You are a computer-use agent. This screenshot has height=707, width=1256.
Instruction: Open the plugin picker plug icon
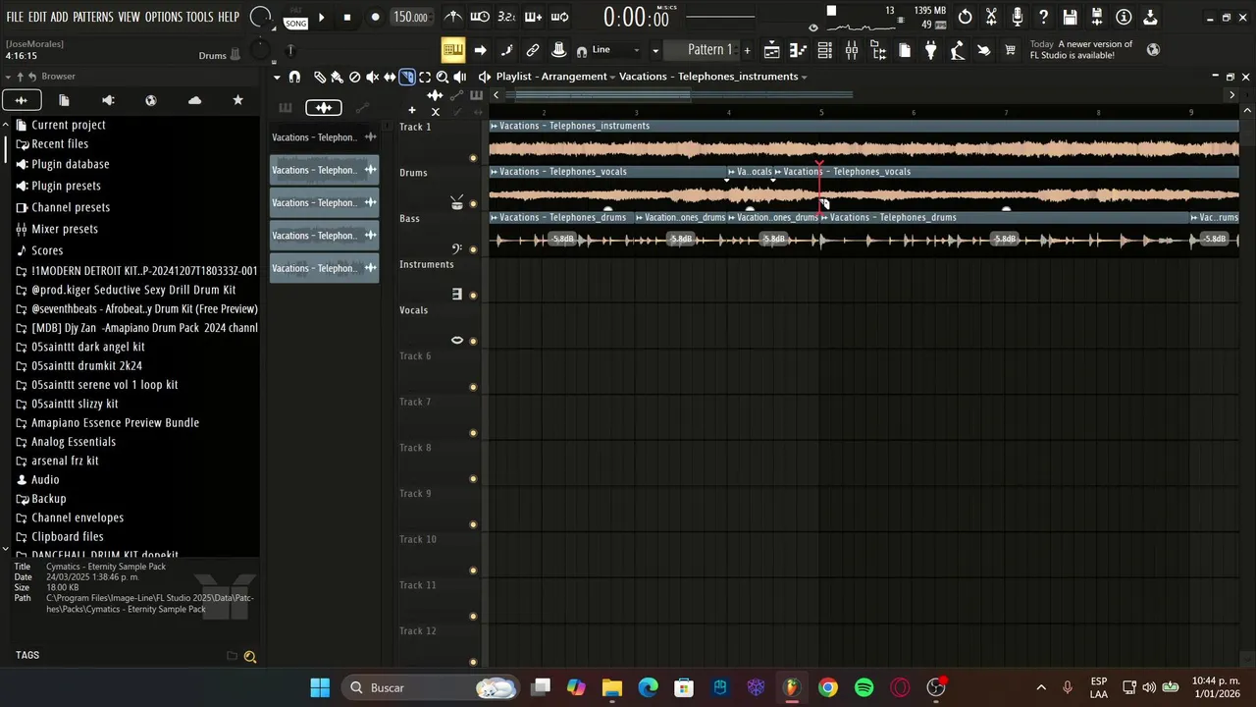tap(930, 50)
